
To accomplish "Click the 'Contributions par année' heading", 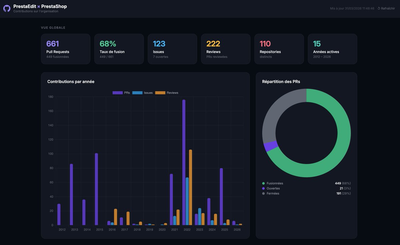I will (71, 82).
